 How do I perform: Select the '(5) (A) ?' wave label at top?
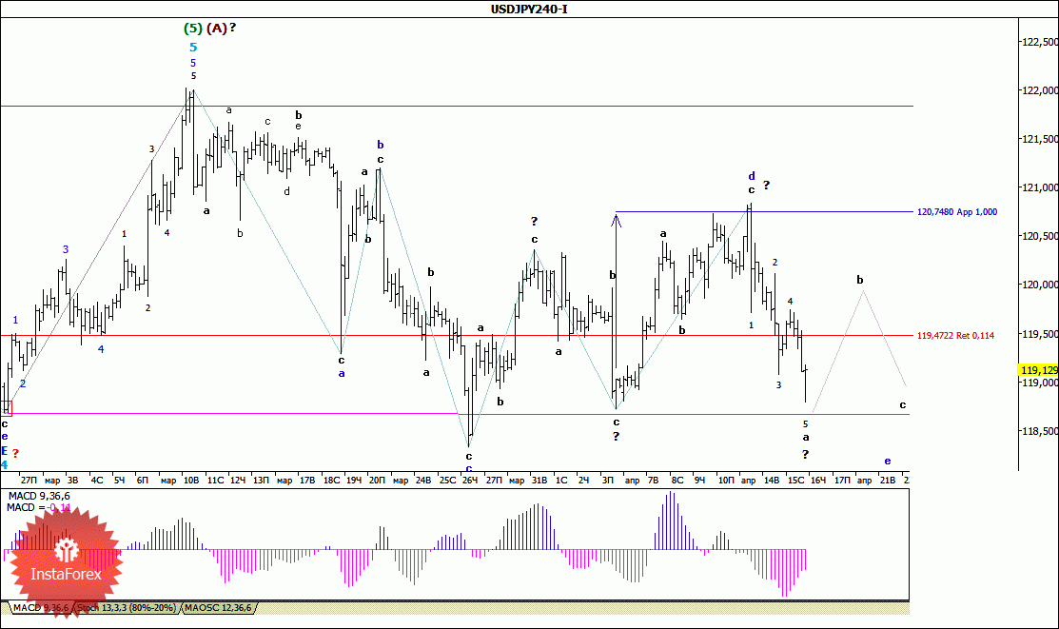click(210, 28)
